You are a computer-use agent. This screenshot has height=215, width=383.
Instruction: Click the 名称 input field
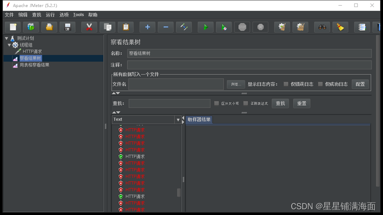tap(249, 54)
